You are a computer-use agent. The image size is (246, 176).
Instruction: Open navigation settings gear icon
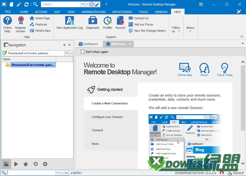pyautogui.click(x=45, y=164)
